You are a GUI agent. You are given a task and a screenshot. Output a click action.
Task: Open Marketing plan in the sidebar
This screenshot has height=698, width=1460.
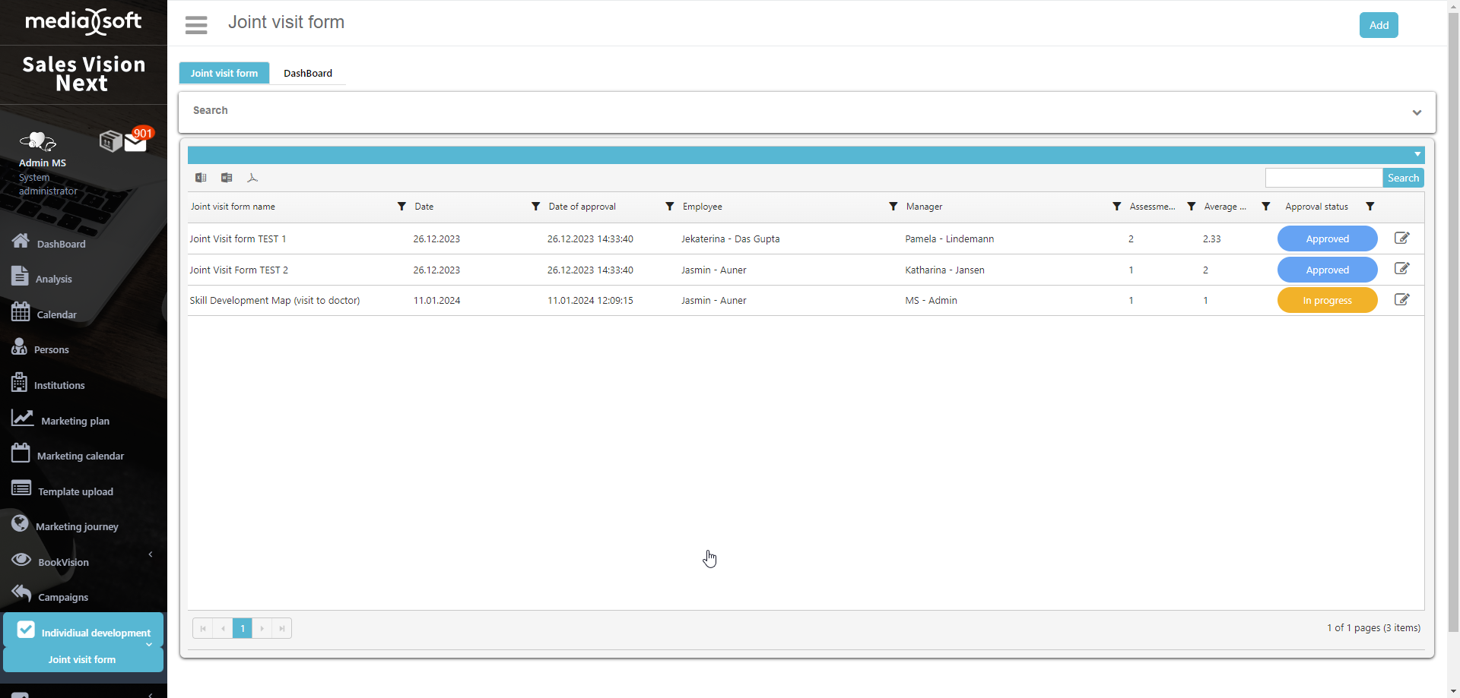click(x=75, y=421)
